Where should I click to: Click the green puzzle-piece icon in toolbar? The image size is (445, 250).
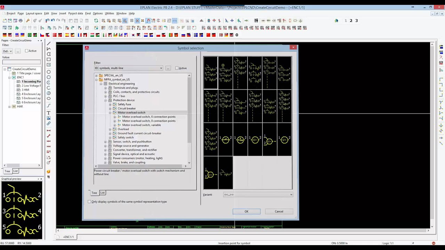click(x=17, y=28)
